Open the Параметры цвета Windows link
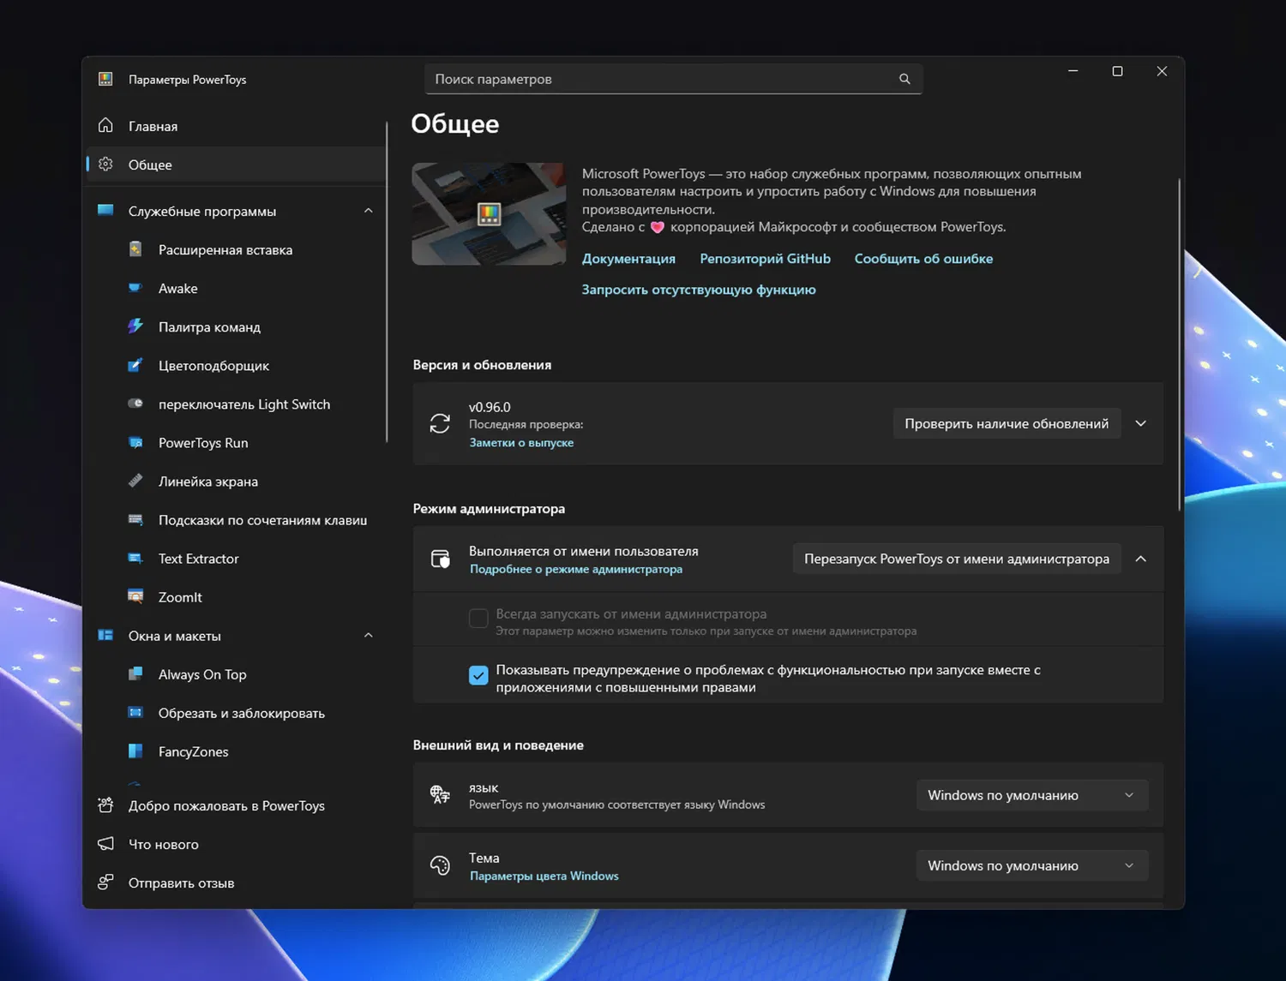 coord(544,876)
